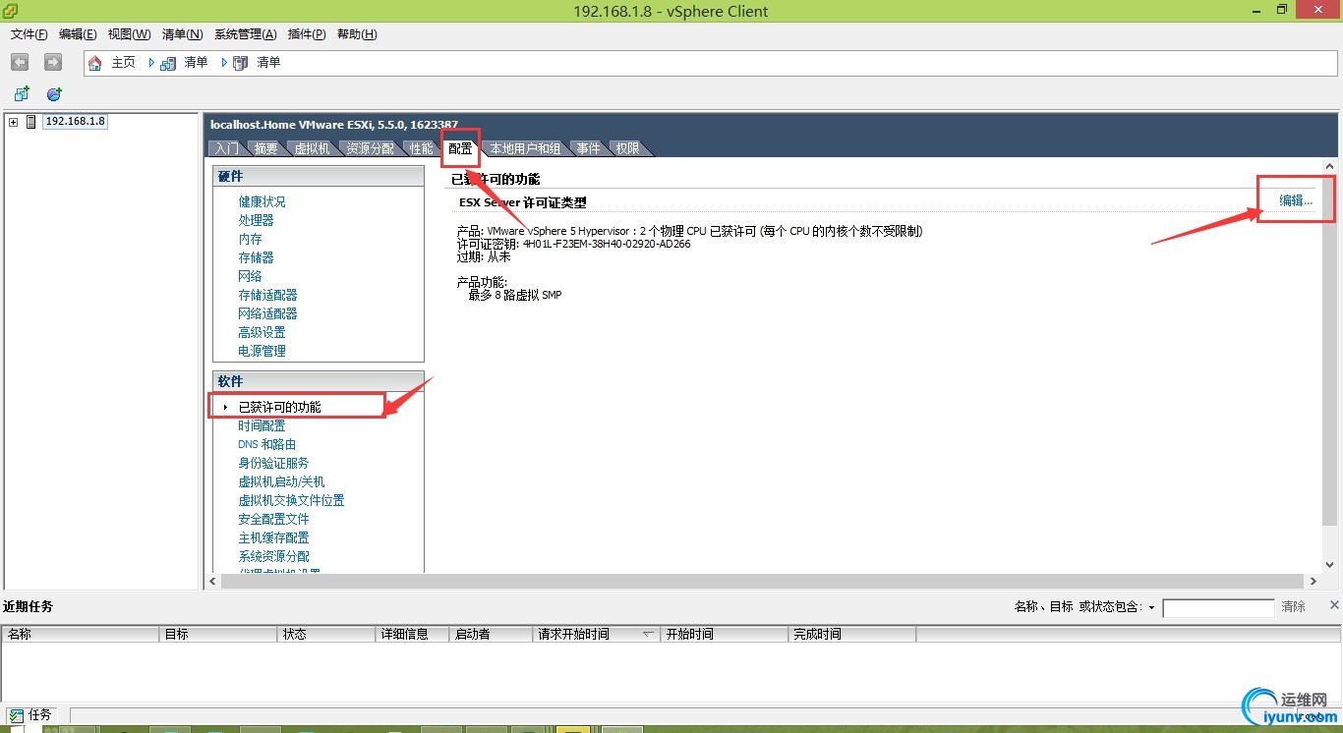Switch to the 事件 tab

588,148
